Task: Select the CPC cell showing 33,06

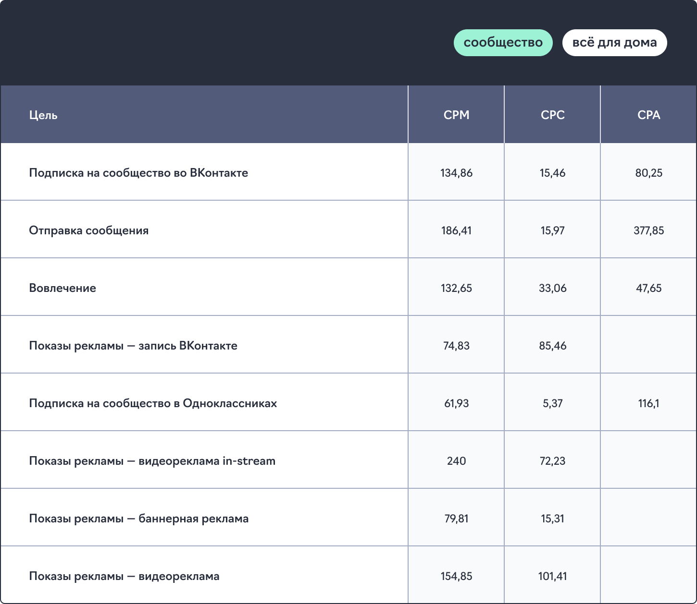Action: 552,288
